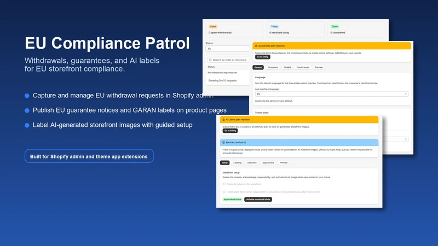Open the Preview tab in AI Labels panel
Image resolution: width=438 pixels, height=246 pixels.
click(x=283, y=162)
